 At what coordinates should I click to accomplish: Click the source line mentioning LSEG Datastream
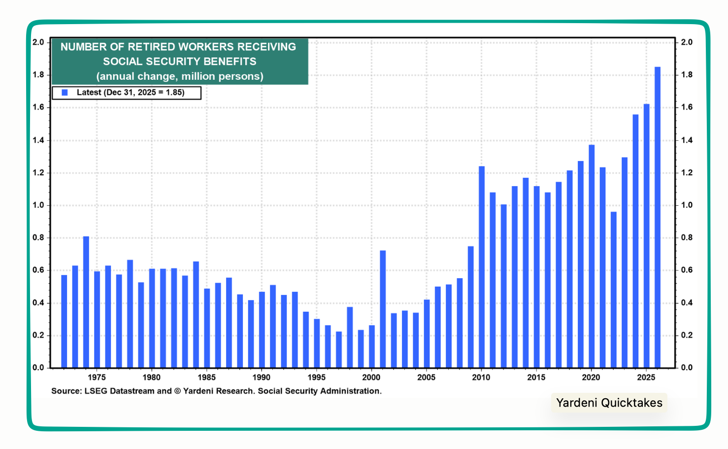(216, 391)
